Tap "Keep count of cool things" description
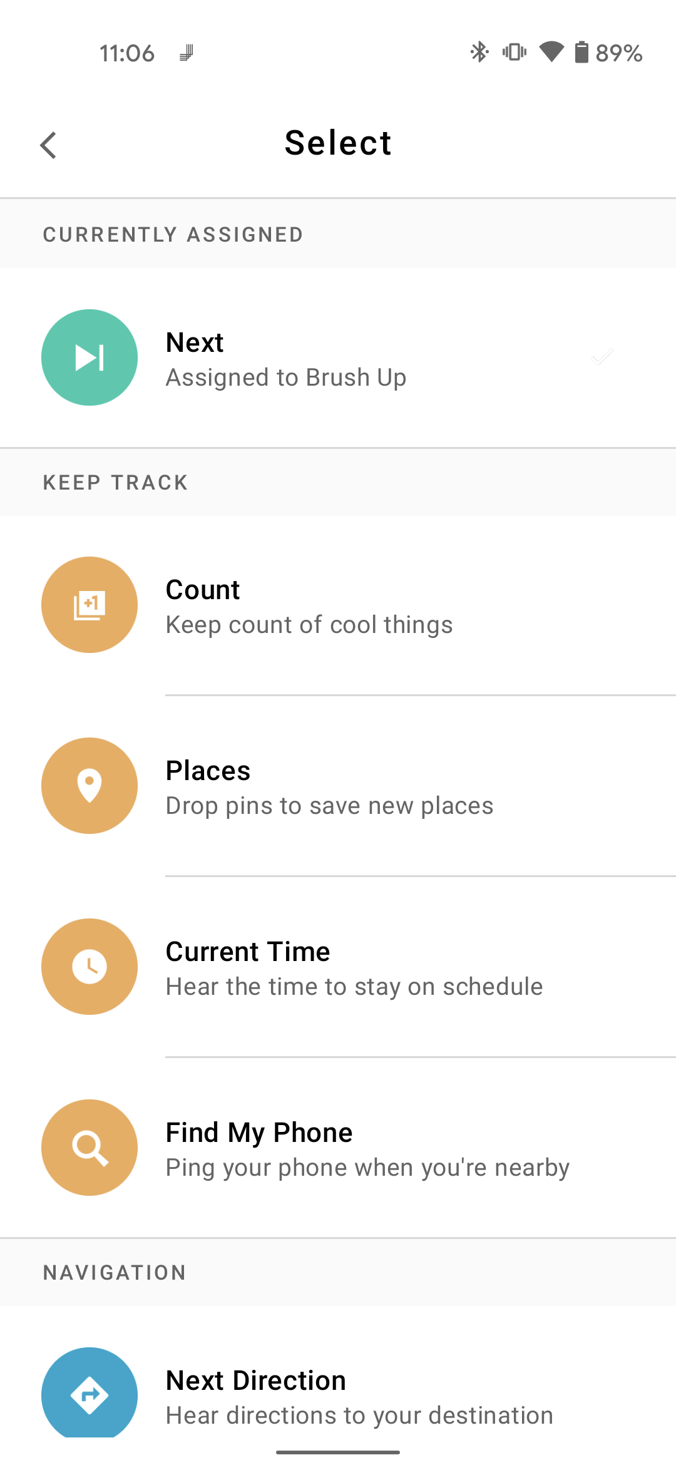676x1465 pixels. [x=309, y=625]
